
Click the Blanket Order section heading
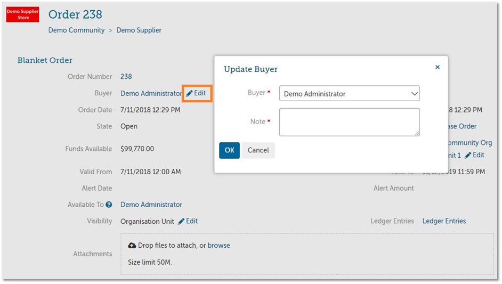tap(45, 60)
